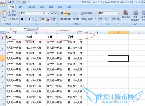
Task: Click 合并后居中 merge and center button
Action: [88, 19]
